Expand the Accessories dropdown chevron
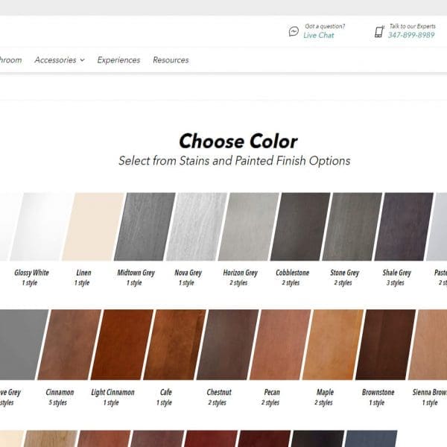Screen dimensions: 447x447 [x=82, y=60]
